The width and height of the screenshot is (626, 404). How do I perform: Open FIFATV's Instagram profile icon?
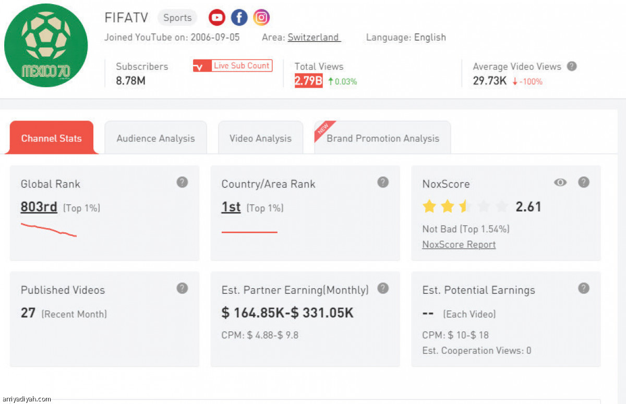(261, 18)
